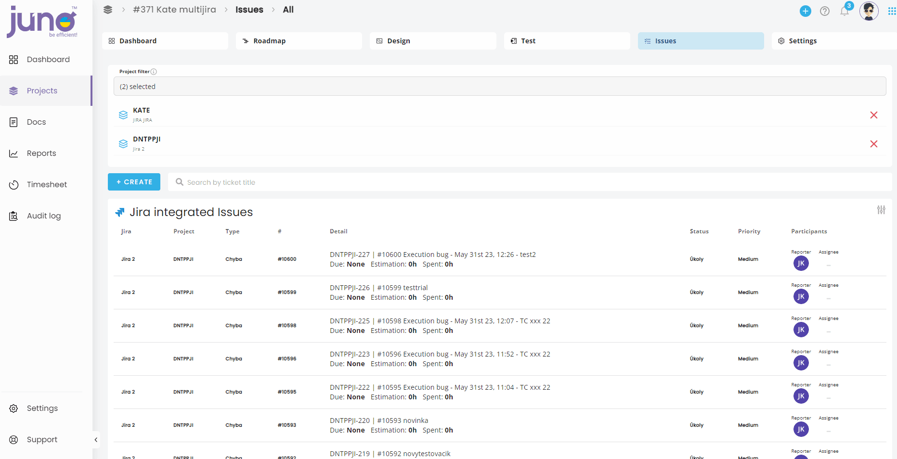Click the user avatar picture
This screenshot has width=897, height=459.
pyautogui.click(x=869, y=11)
